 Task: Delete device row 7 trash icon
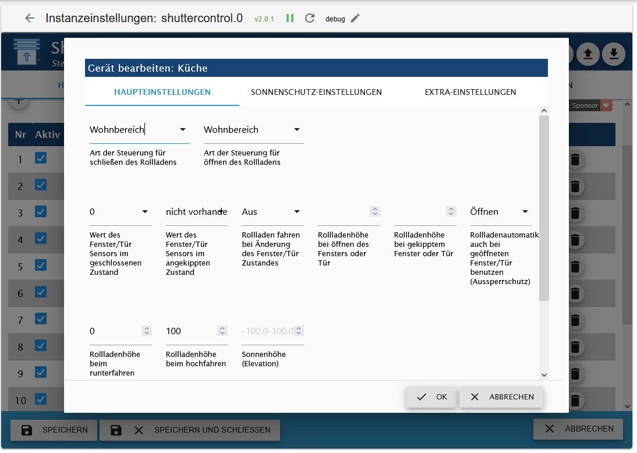[575, 320]
